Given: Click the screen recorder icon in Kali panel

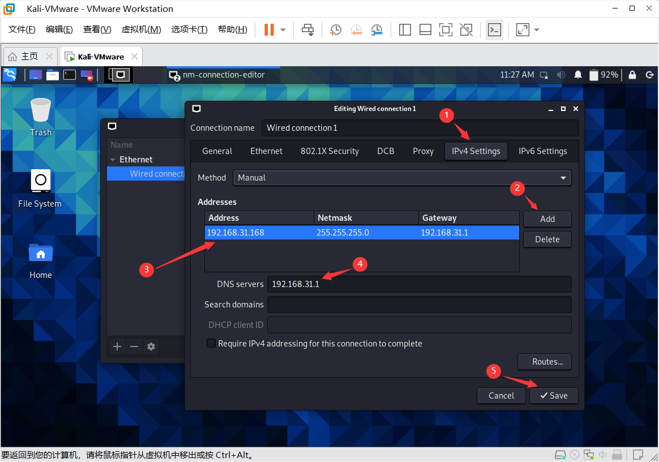Looking at the screenshot, I should (x=87, y=75).
